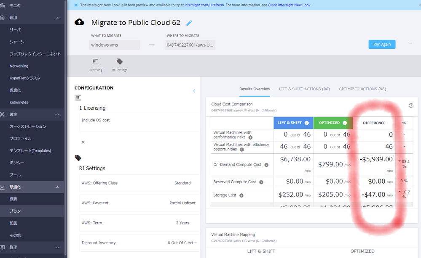Viewport: 421px width, 258px height.
Task: Collapse Configuration panel with left chevron
Action: pos(194,91)
